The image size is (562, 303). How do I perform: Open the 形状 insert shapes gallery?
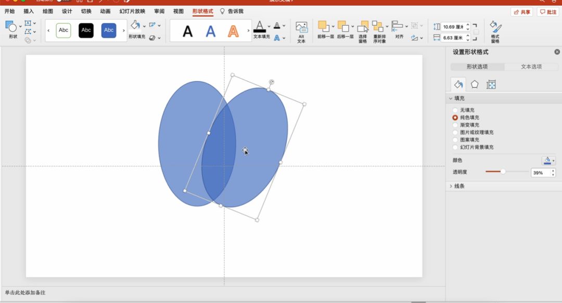[12, 30]
